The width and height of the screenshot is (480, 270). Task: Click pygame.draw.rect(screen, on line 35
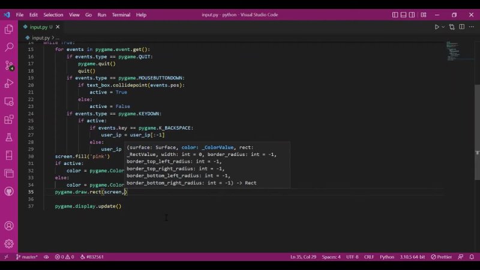89,192
